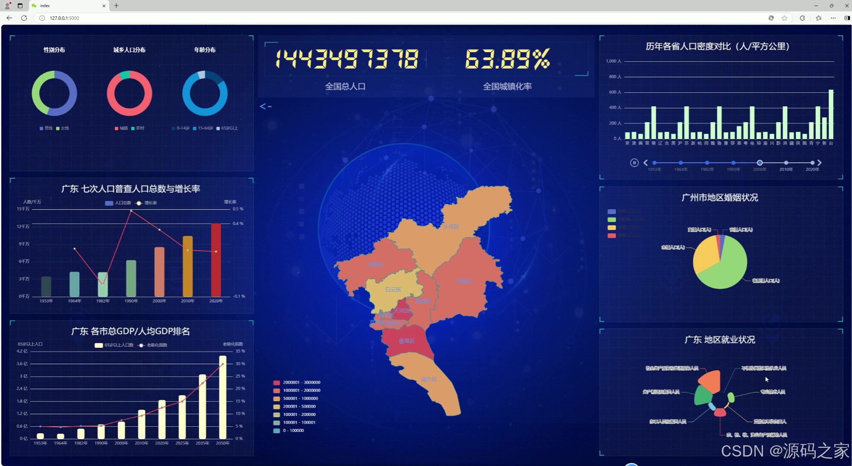Add page to favorites star icon
This screenshot has height=466, width=852.
click(x=785, y=18)
